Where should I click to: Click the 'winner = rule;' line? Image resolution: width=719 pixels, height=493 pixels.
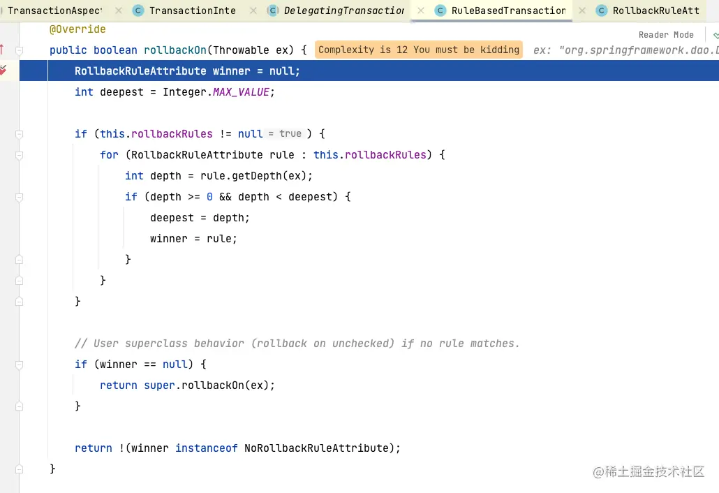[x=193, y=239]
